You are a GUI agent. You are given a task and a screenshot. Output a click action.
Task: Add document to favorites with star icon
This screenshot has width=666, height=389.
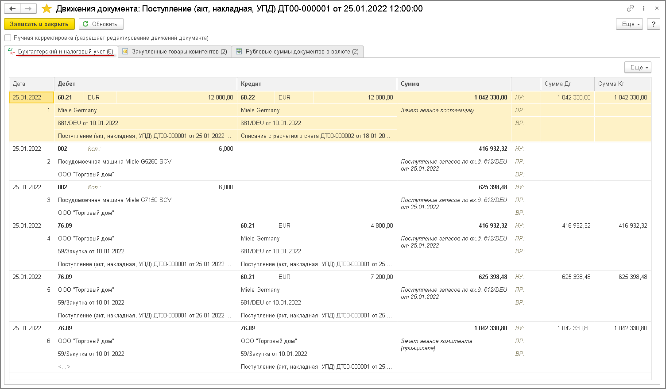pyautogui.click(x=46, y=8)
